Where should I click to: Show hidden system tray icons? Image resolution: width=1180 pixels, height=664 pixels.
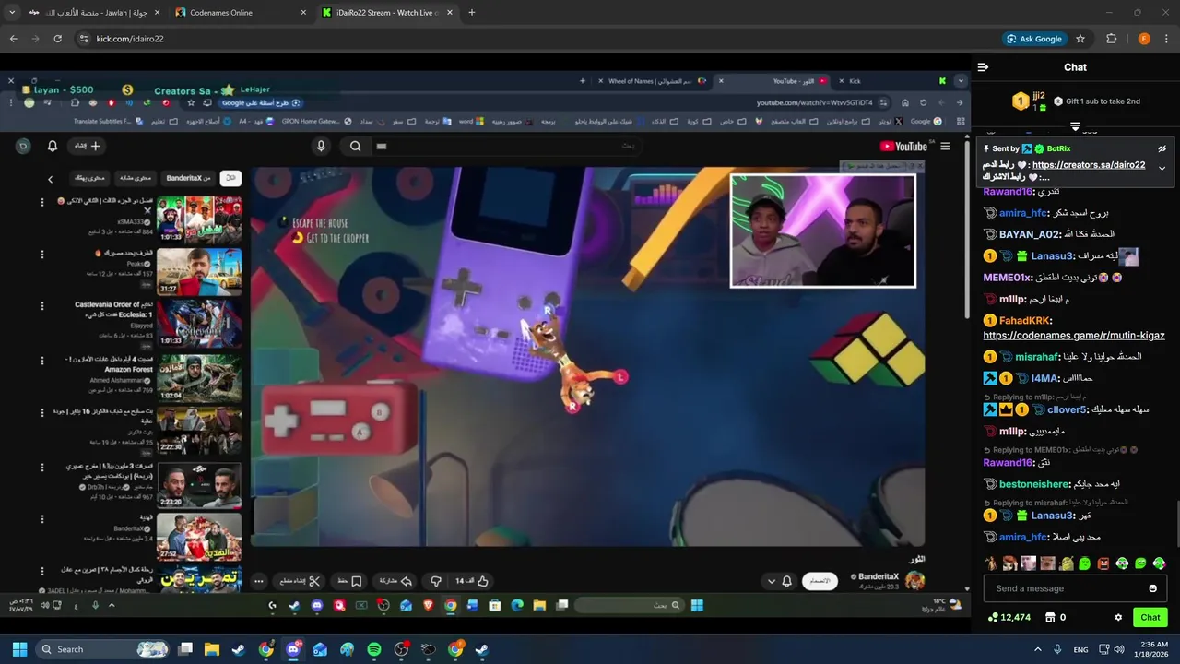[1037, 649]
